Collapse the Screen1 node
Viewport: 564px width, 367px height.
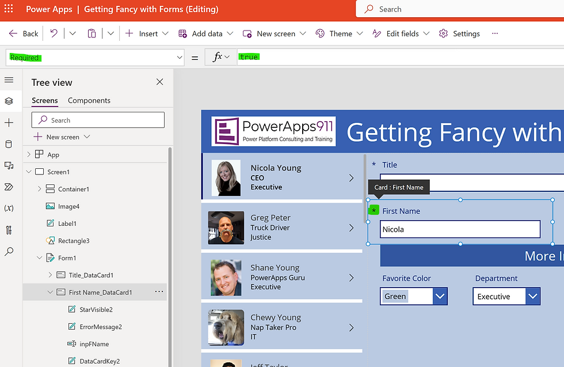[29, 172]
